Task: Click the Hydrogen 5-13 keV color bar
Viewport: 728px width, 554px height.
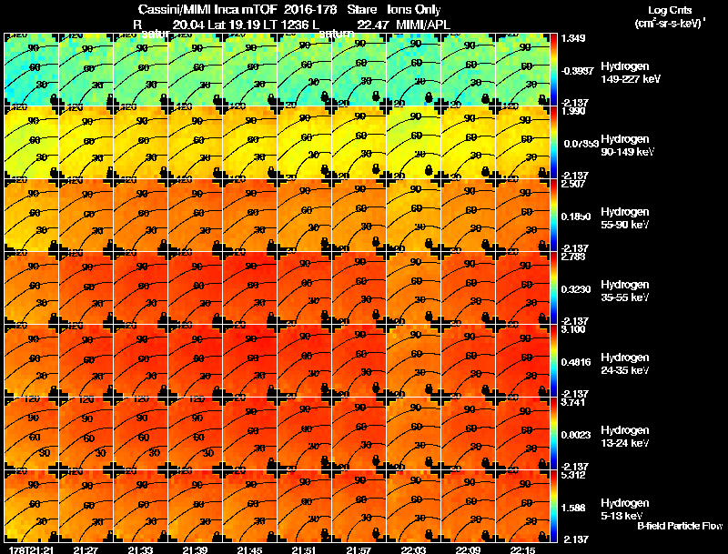Action: coord(553,506)
